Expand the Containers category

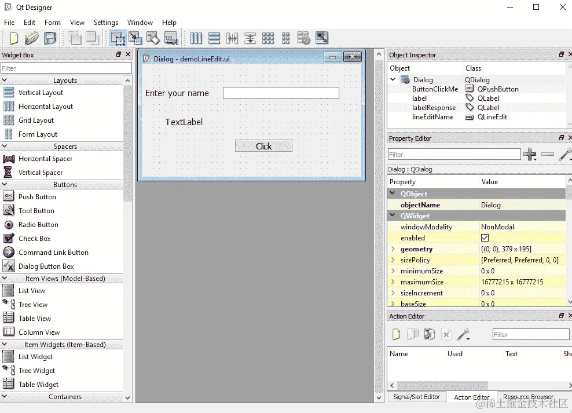[x=5, y=396]
